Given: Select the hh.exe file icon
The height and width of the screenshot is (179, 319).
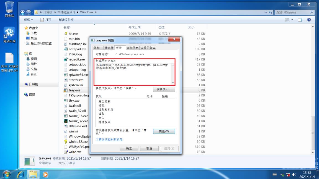Looking at the screenshot, I should coord(66,34).
